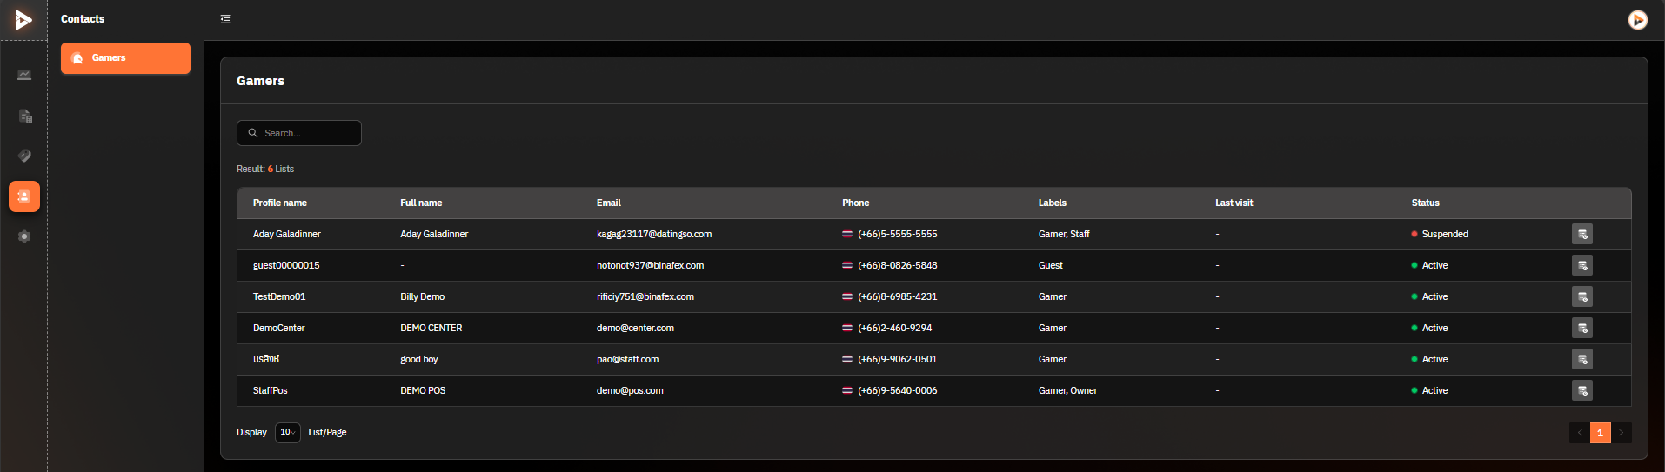Click phone (+66)9-5640-0006
This screenshot has width=1665, height=472.
897,390
